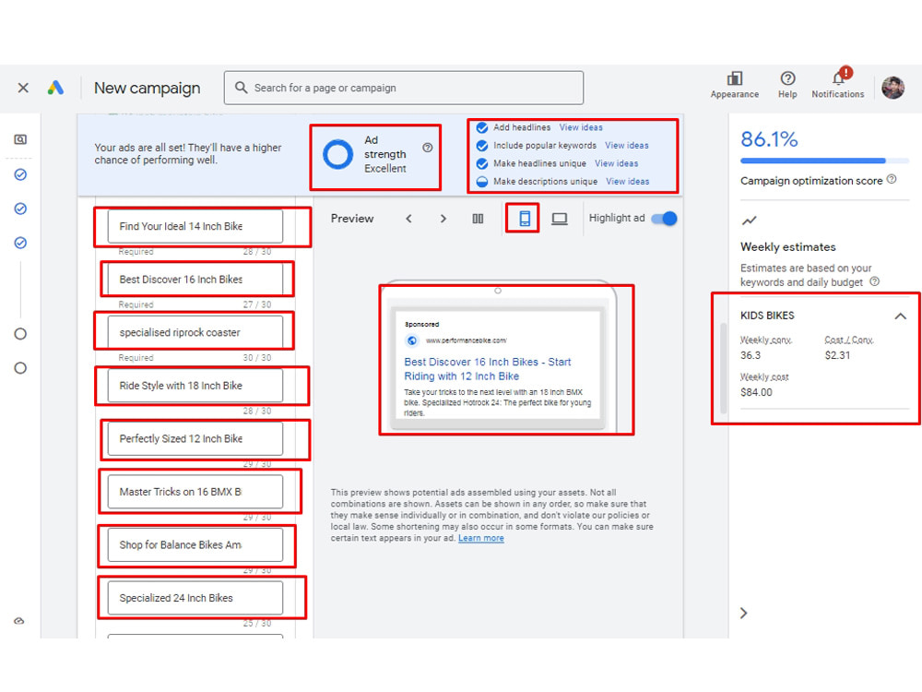Click the Make descriptions unique half-filled indicator
The height and width of the screenshot is (692, 922).
coord(482,182)
